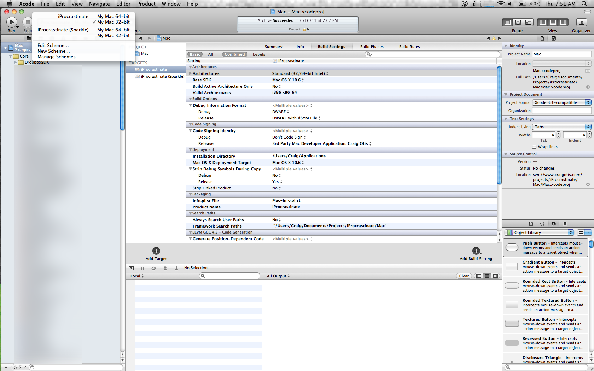Viewport: 594px width, 371px height.
Task: Select the Combined view toggle
Action: [234, 54]
